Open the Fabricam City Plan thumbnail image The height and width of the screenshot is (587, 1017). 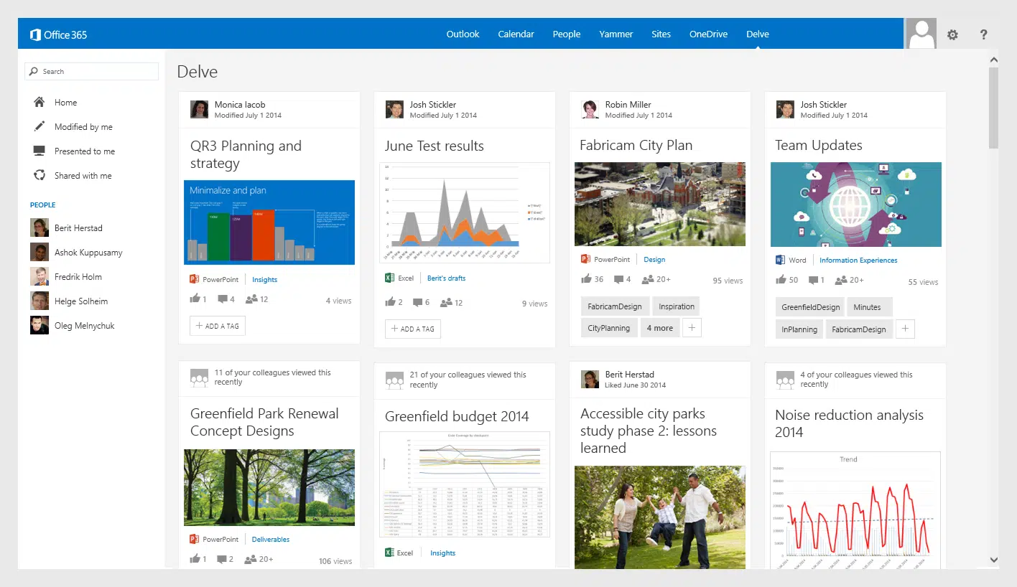660,205
